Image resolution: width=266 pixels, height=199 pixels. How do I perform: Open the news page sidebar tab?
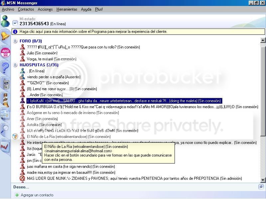tap(5, 114)
